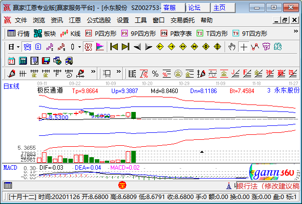Image resolution: width=302 pixels, height=204 pixels.
Task: Expand the drawing toolbar overflow chevron
Action: click(93, 71)
